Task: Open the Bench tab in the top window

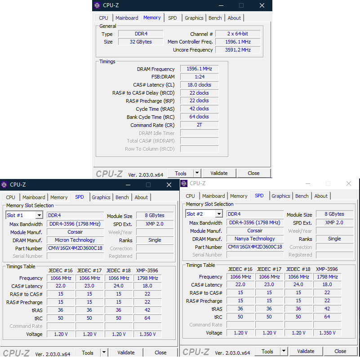Action: pos(215,18)
